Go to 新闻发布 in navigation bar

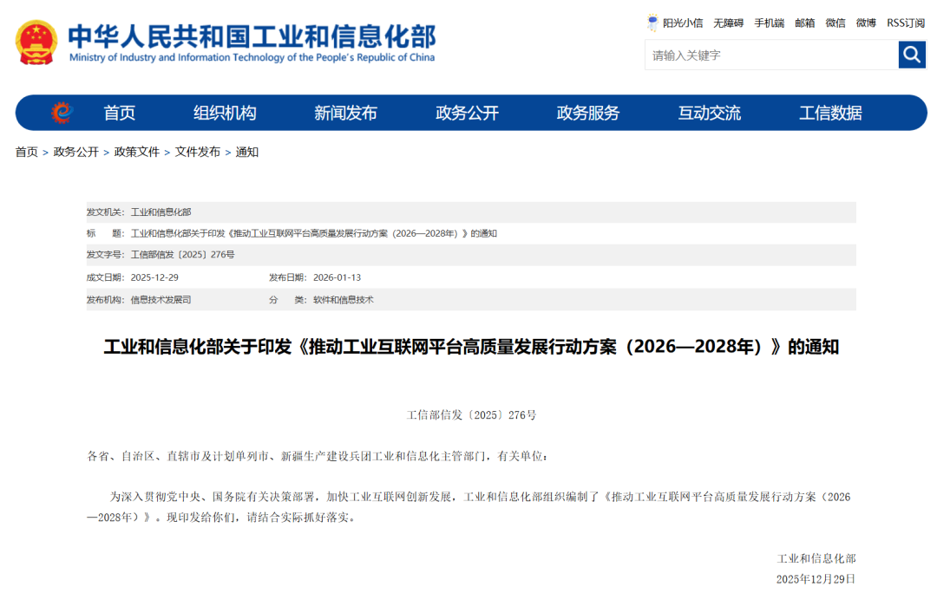(345, 113)
